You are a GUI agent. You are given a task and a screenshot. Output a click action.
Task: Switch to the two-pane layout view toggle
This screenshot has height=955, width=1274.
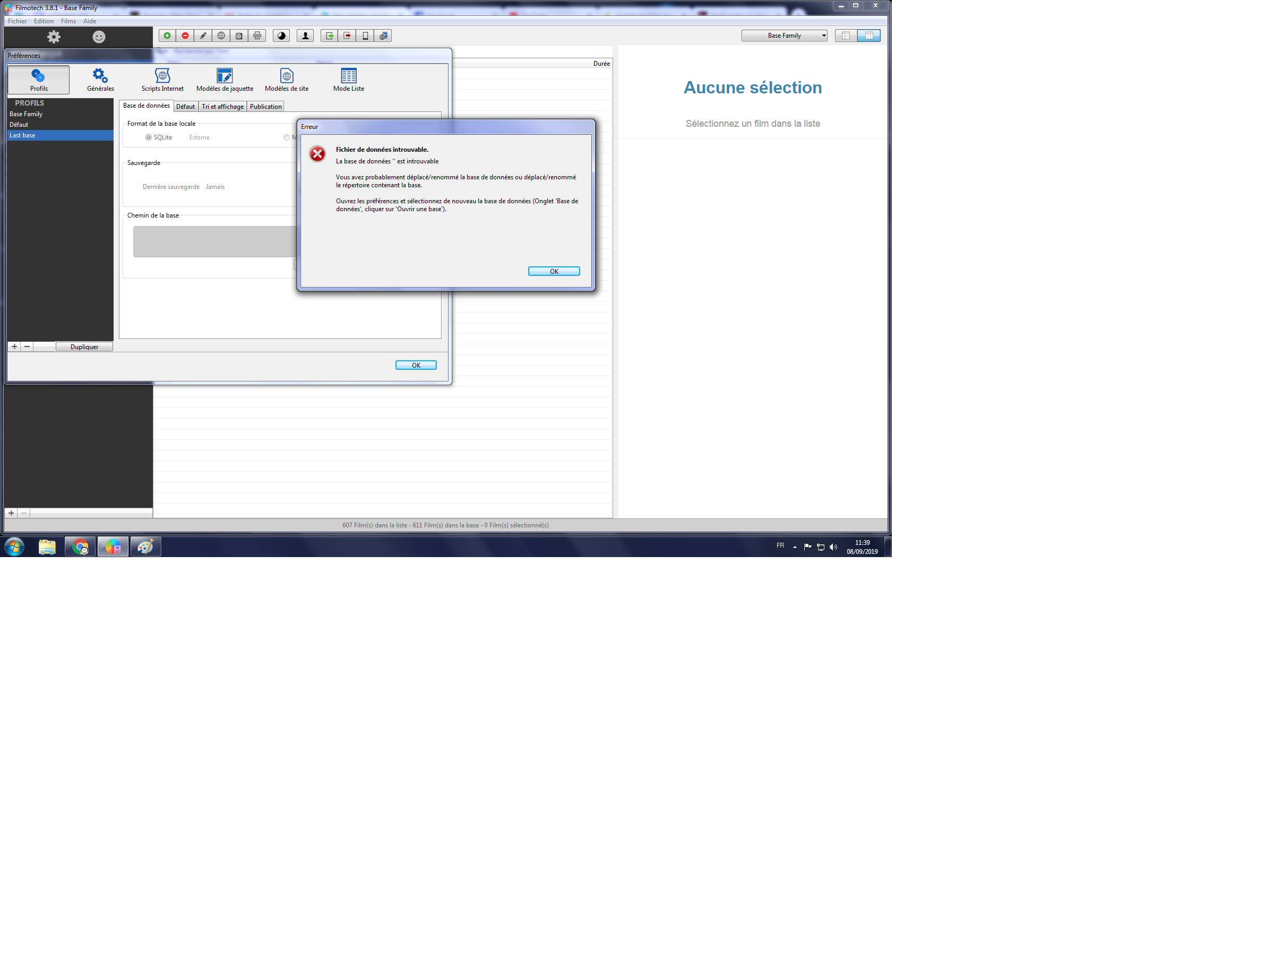pos(846,36)
